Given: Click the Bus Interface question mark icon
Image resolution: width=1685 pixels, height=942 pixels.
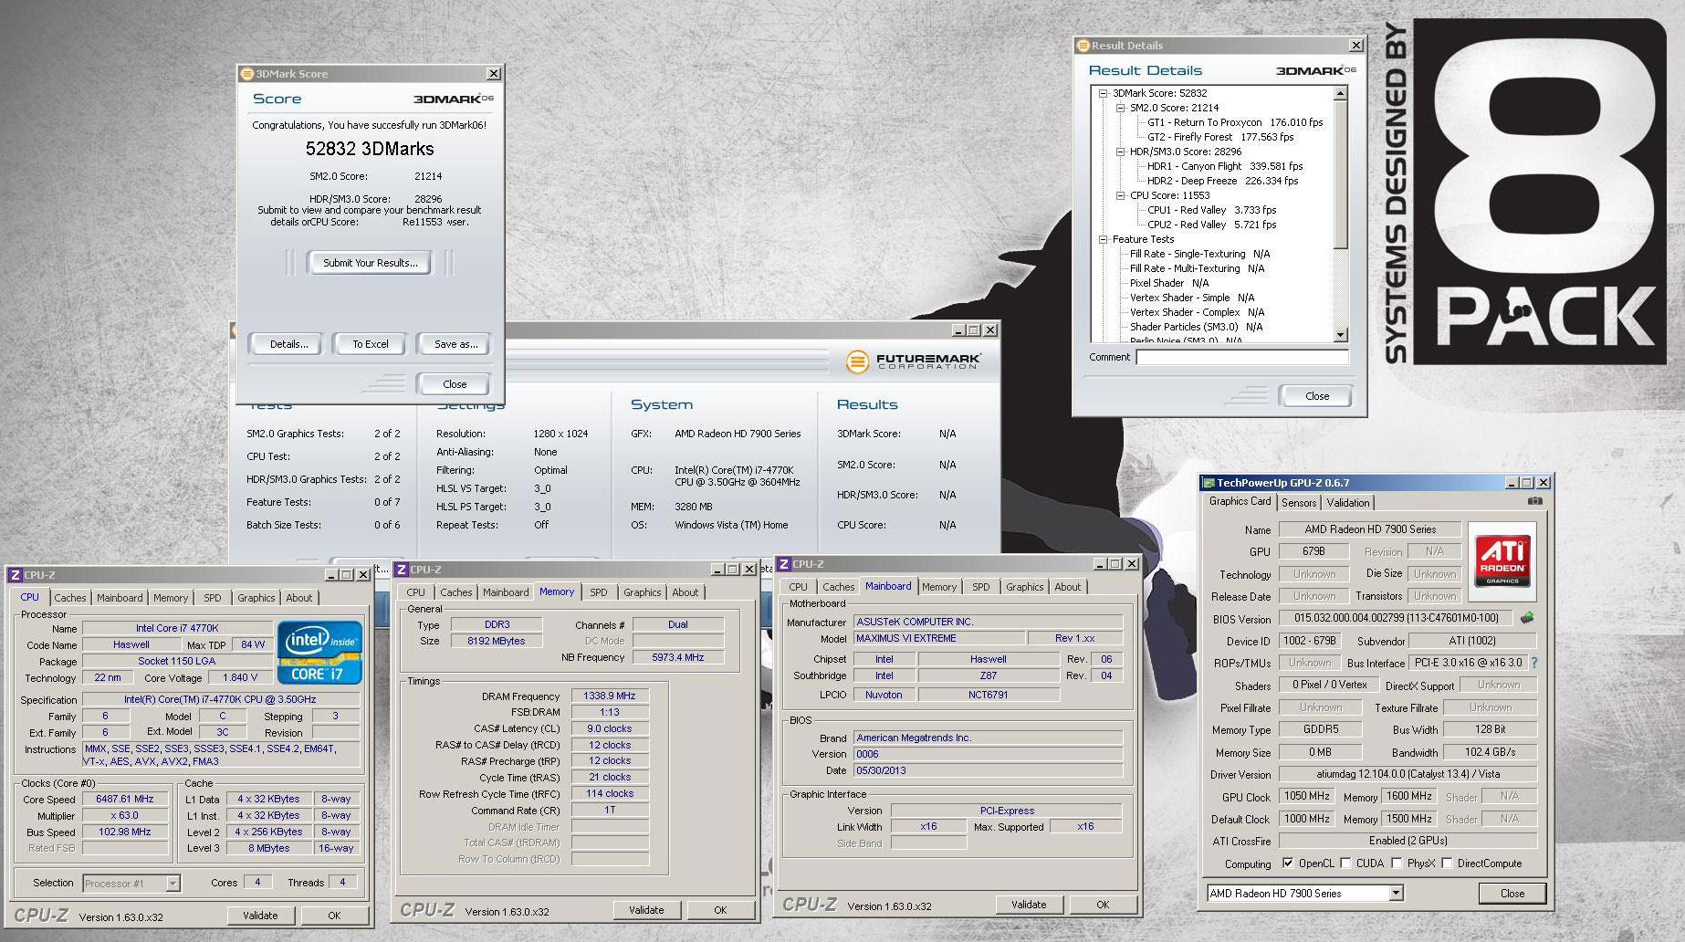Looking at the screenshot, I should (x=1534, y=663).
